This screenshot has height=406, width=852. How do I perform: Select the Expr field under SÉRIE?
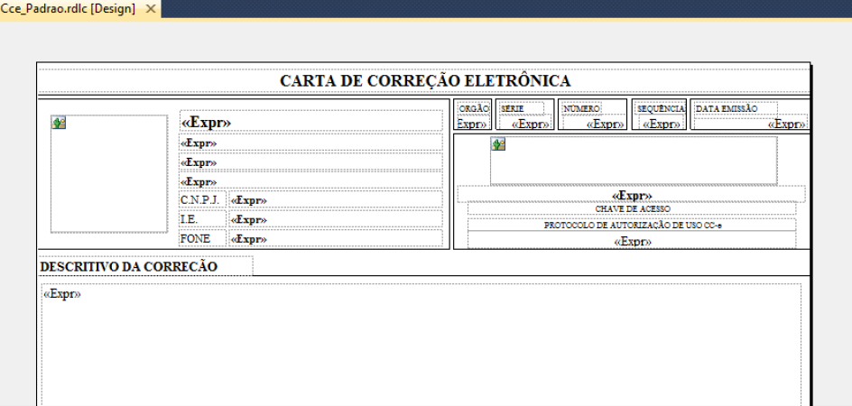(x=525, y=124)
